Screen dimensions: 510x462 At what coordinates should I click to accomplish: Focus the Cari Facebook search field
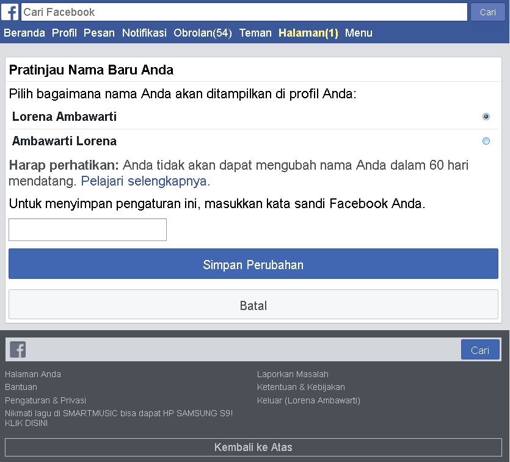[244, 12]
